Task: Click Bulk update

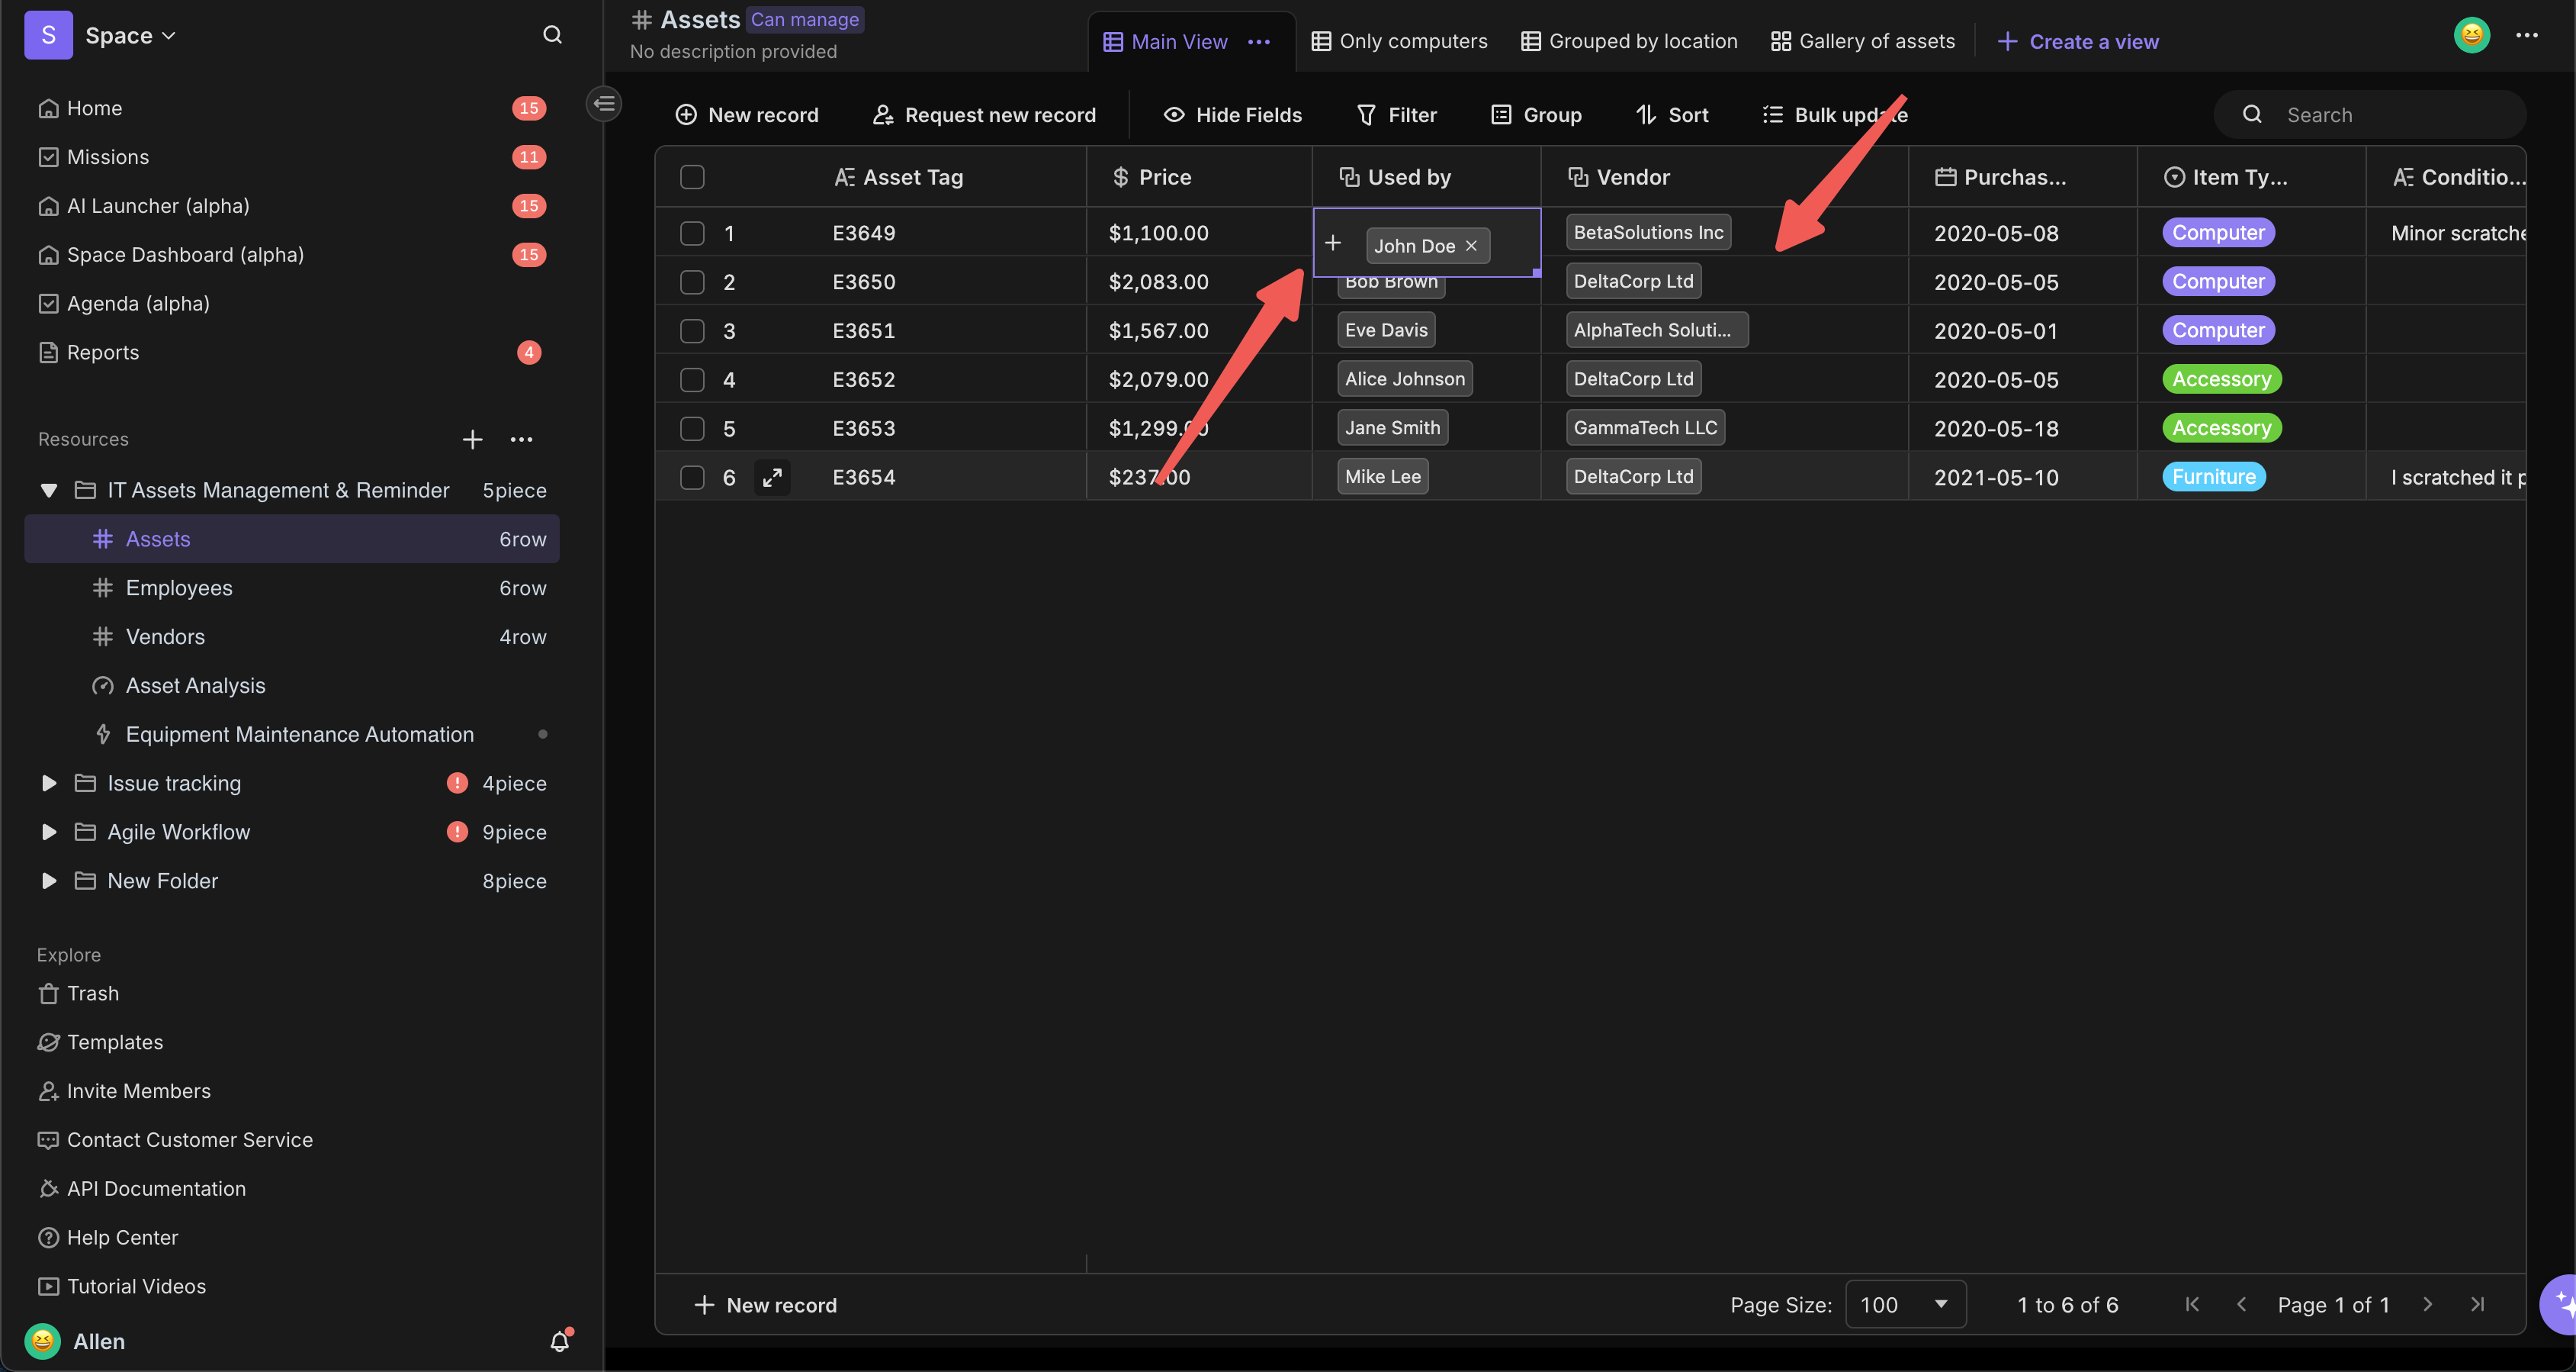Action: click(x=1834, y=115)
